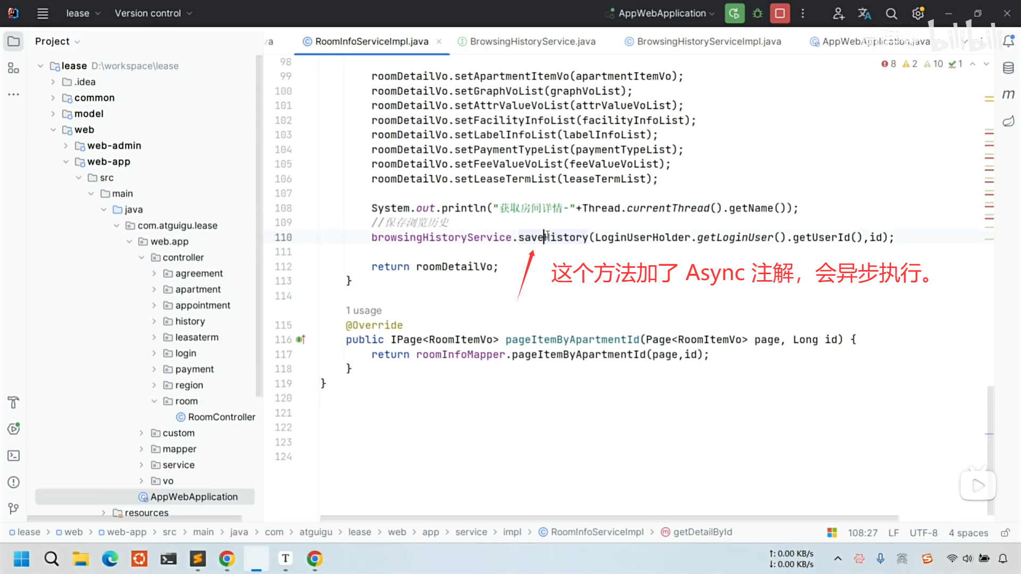Click getDetailById in breadcrumb bar
1021x574 pixels.
pyautogui.click(x=702, y=532)
